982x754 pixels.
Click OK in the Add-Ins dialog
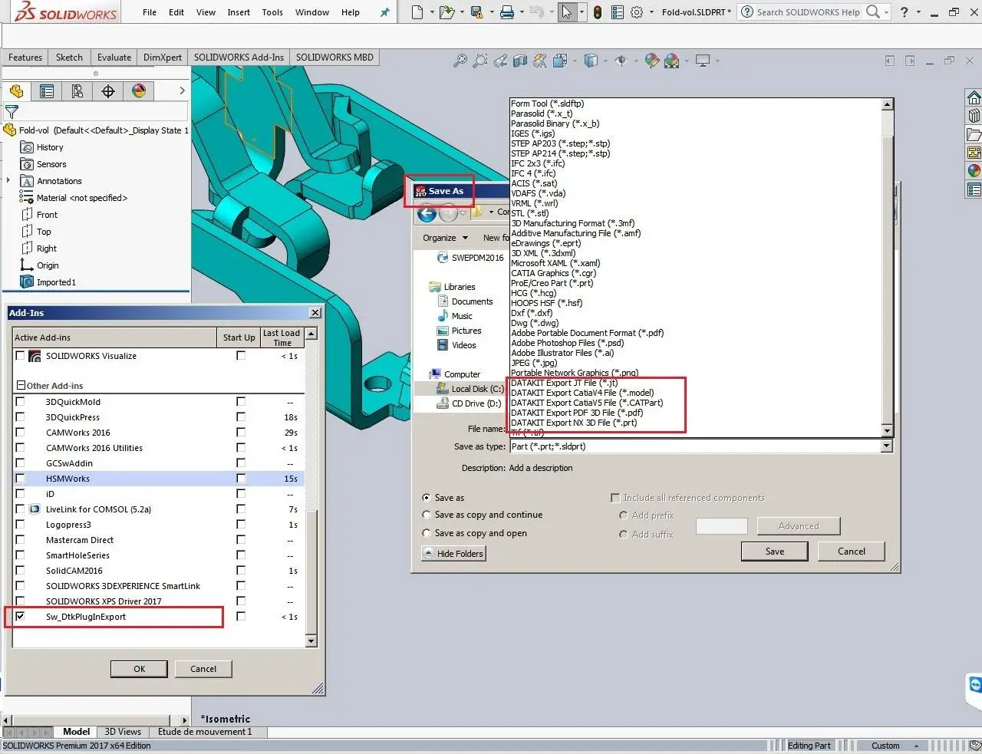pyautogui.click(x=139, y=669)
